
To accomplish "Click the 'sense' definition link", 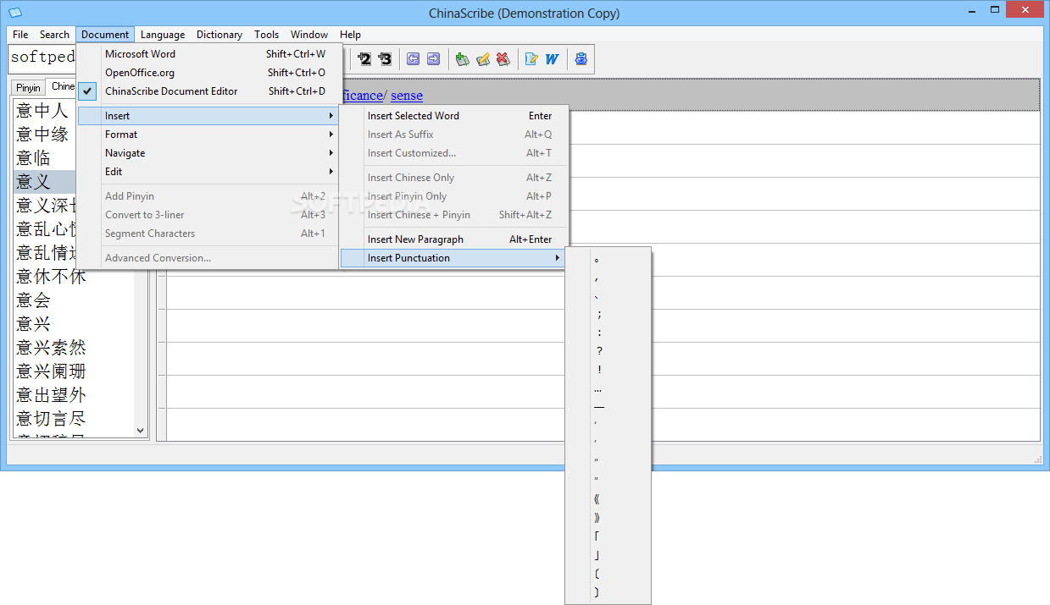I will pyautogui.click(x=407, y=96).
